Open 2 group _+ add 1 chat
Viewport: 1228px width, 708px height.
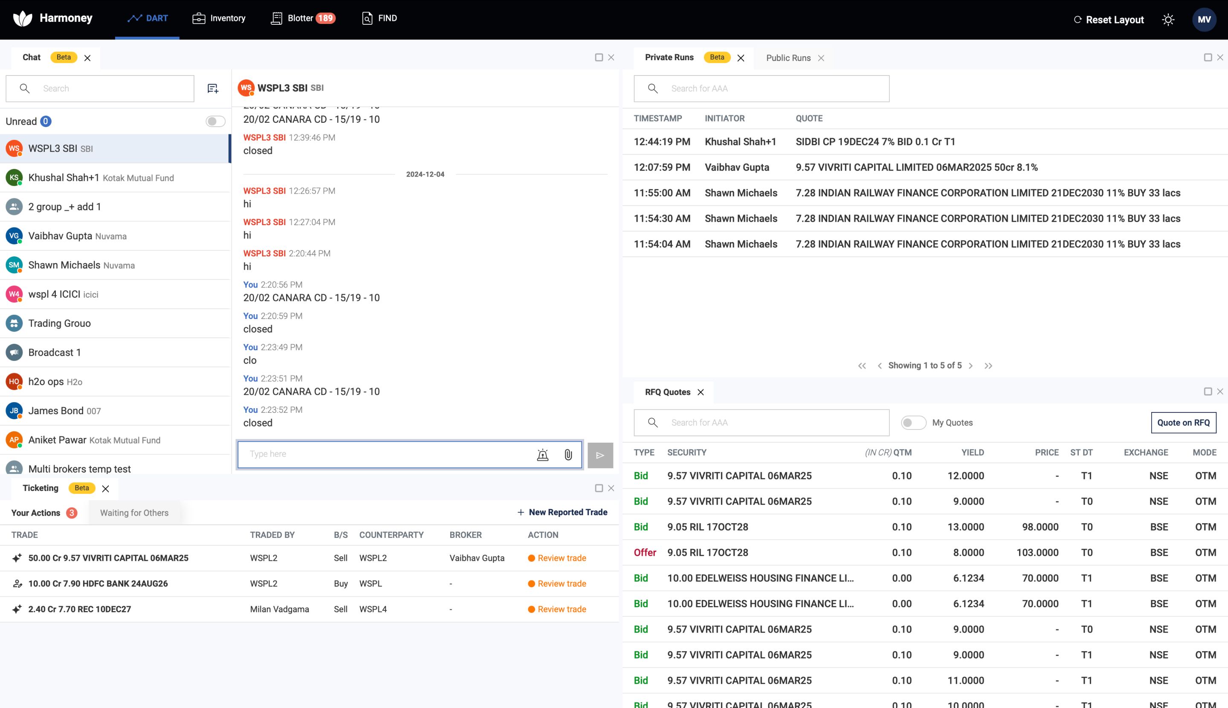coord(115,207)
